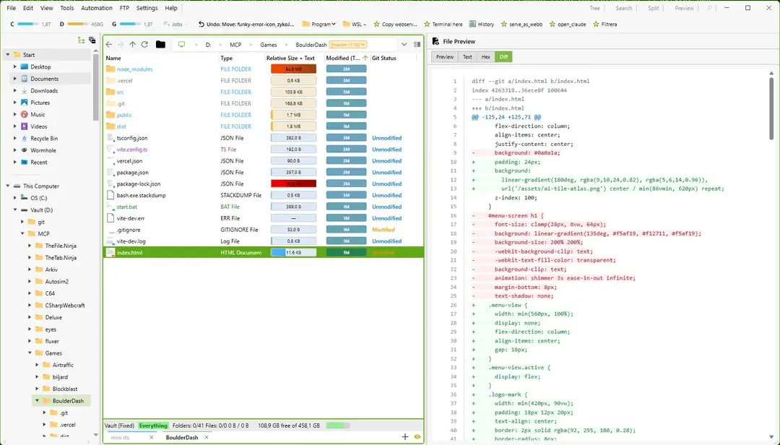
Task: Select the Wormhole item in sidebar
Action: (x=43, y=150)
